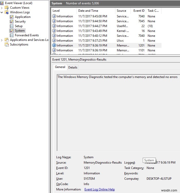Screen dimensions: 180x193
Task: Click the 11/7/2017 9:40:12 PM date cell
Action: coord(93,36)
